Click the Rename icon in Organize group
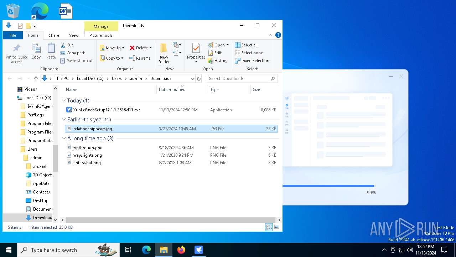Image resolution: width=456 pixels, height=257 pixels. (132, 58)
